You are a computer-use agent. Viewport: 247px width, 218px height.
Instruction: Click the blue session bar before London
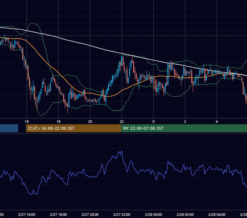9,128
